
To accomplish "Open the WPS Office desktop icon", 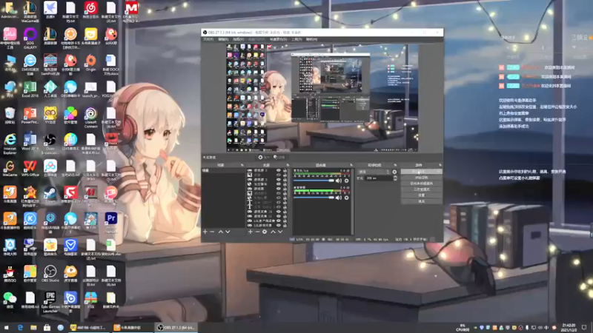I will [30, 169].
